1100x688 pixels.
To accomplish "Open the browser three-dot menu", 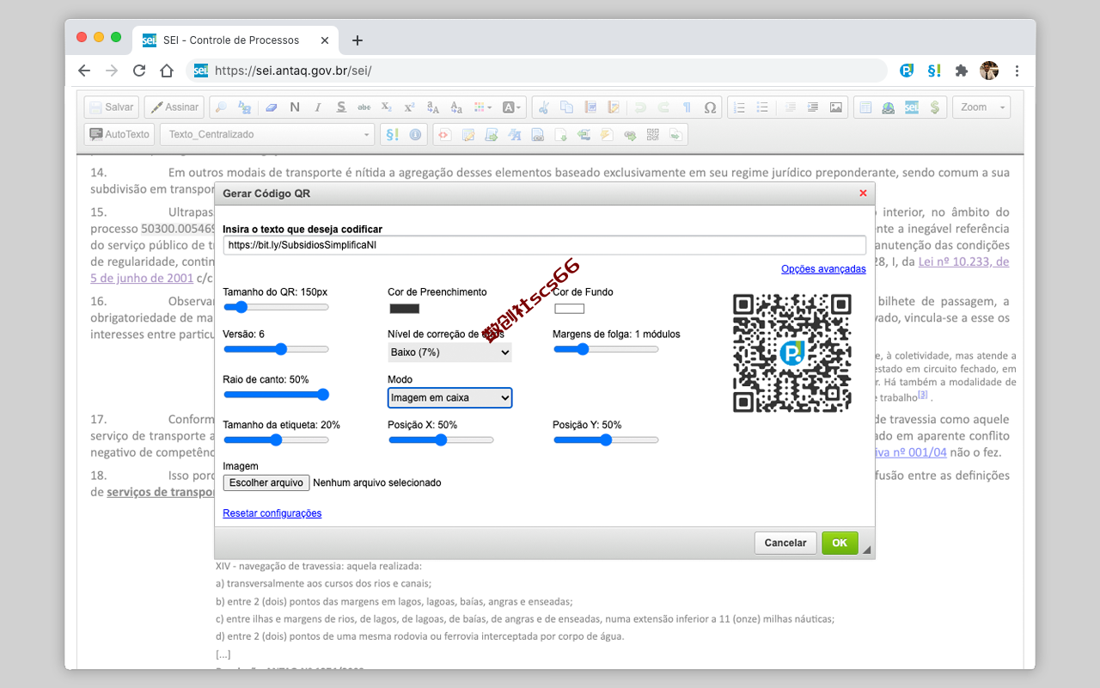I will tap(1017, 71).
